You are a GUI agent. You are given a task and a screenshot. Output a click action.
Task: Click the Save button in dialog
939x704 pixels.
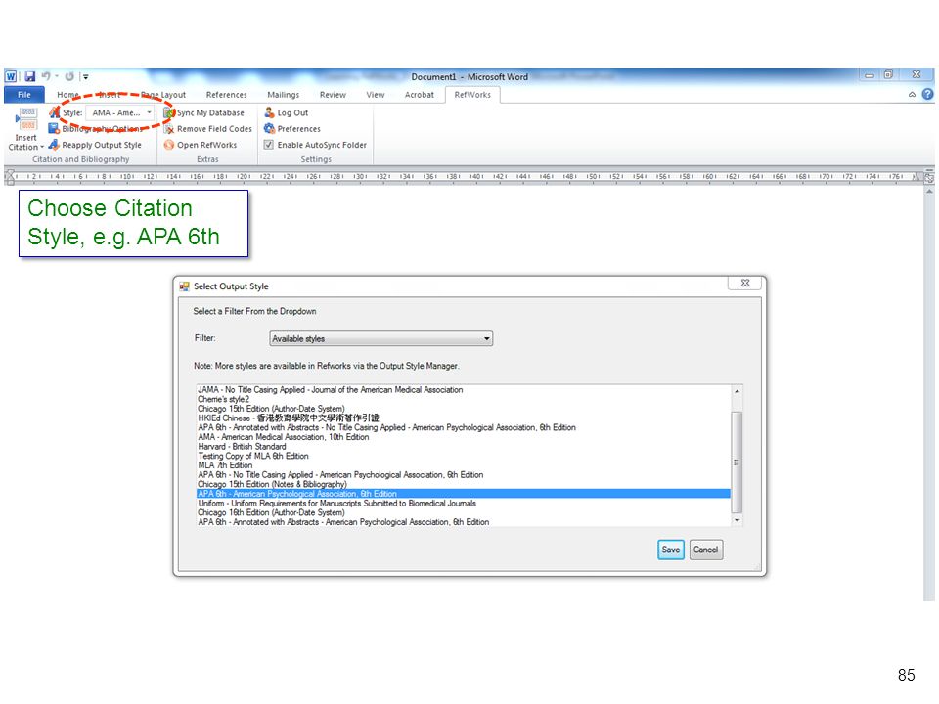click(671, 550)
